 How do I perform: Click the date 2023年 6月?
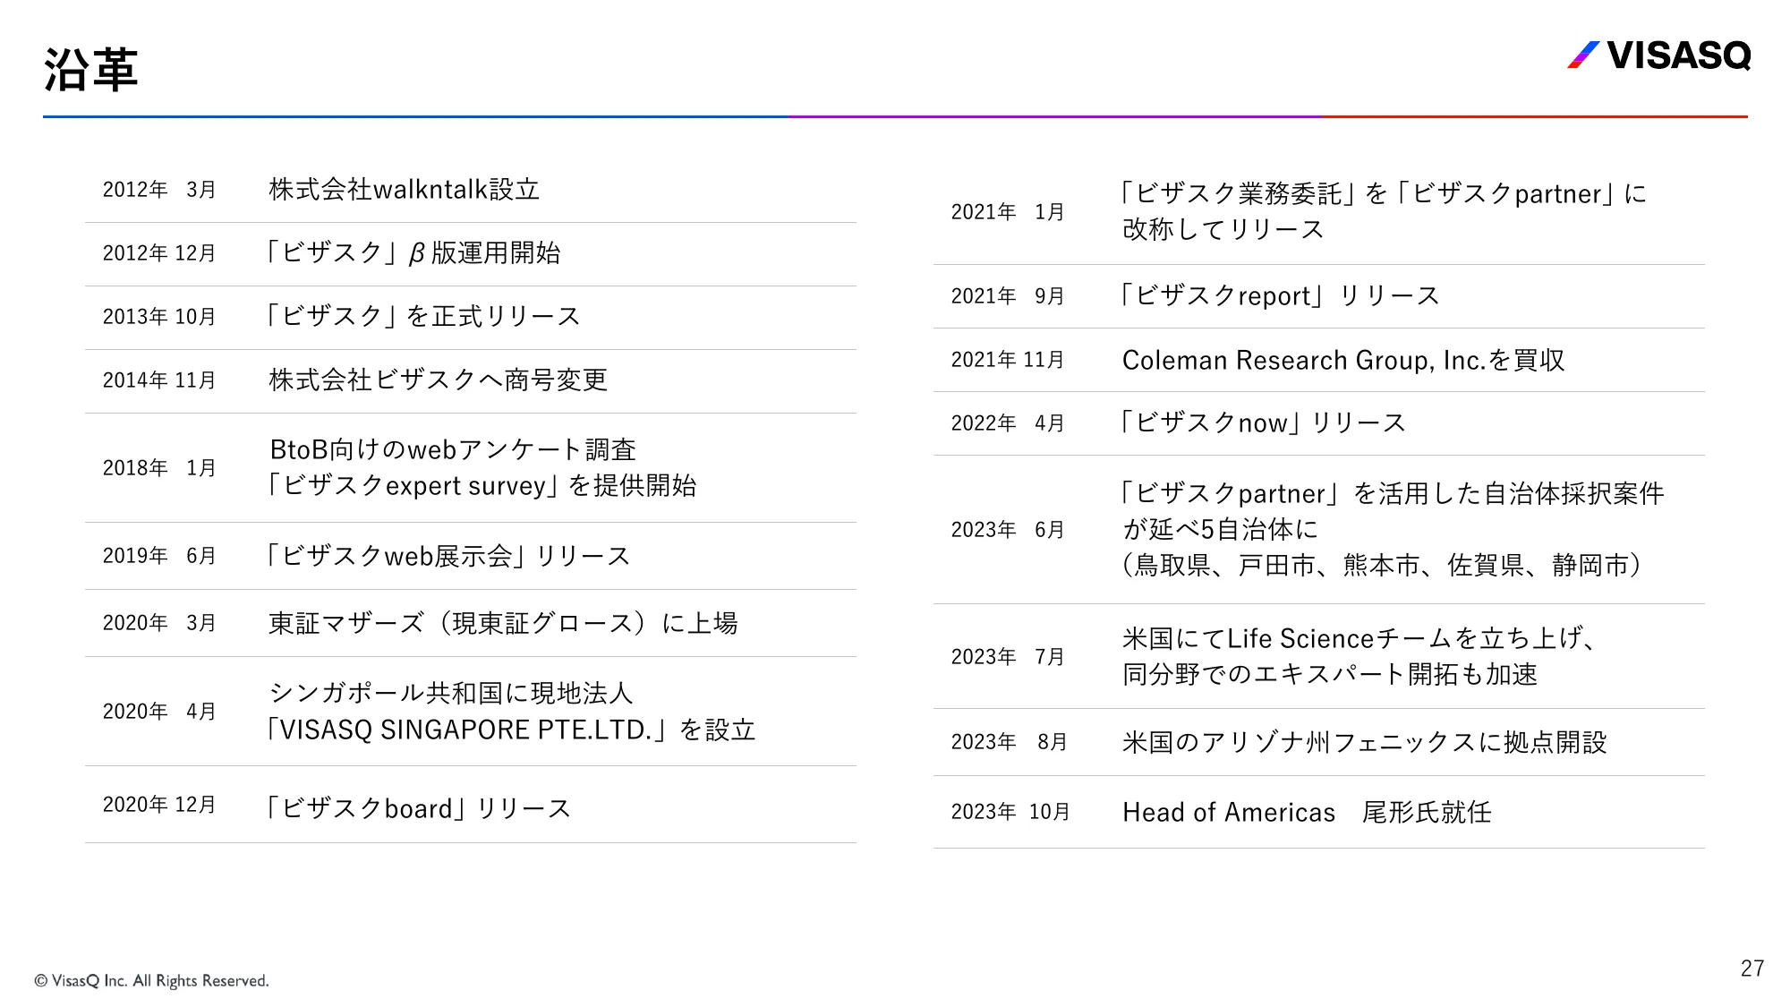click(1008, 530)
